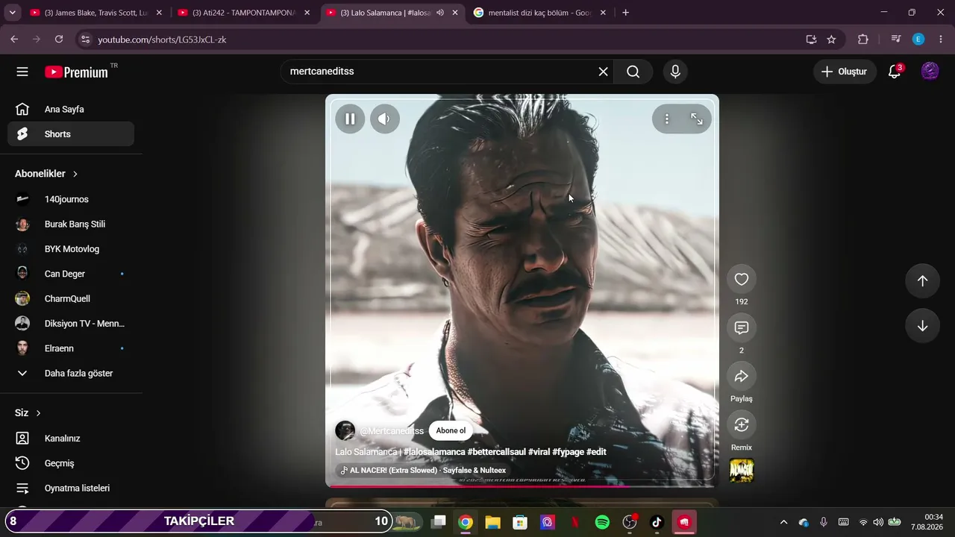Open Geçmiş watch history
Image resolution: width=955 pixels, height=537 pixels.
point(71,463)
